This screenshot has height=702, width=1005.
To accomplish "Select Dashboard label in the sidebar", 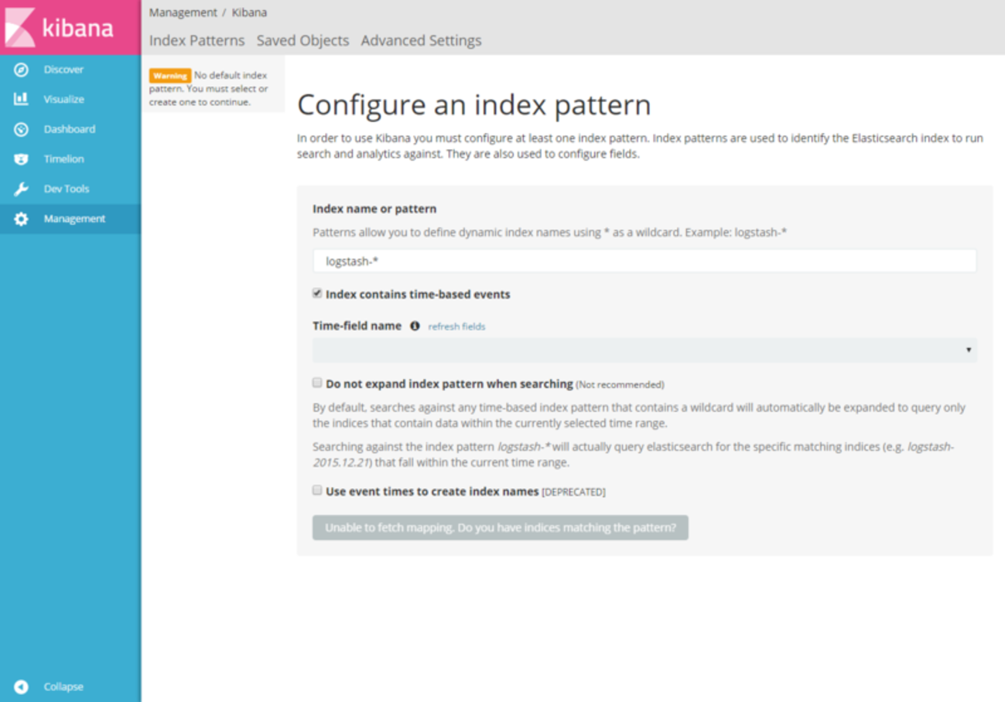I will 70,129.
